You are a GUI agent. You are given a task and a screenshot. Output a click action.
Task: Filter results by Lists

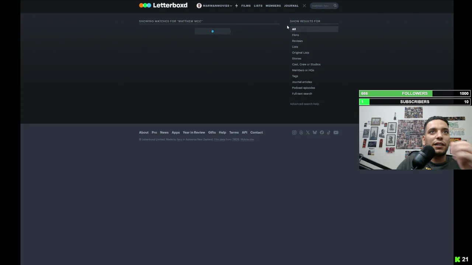pos(295,47)
